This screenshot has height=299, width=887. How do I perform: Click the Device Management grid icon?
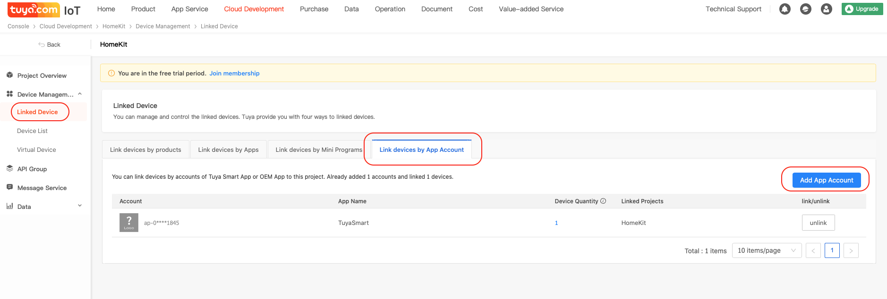click(x=9, y=94)
